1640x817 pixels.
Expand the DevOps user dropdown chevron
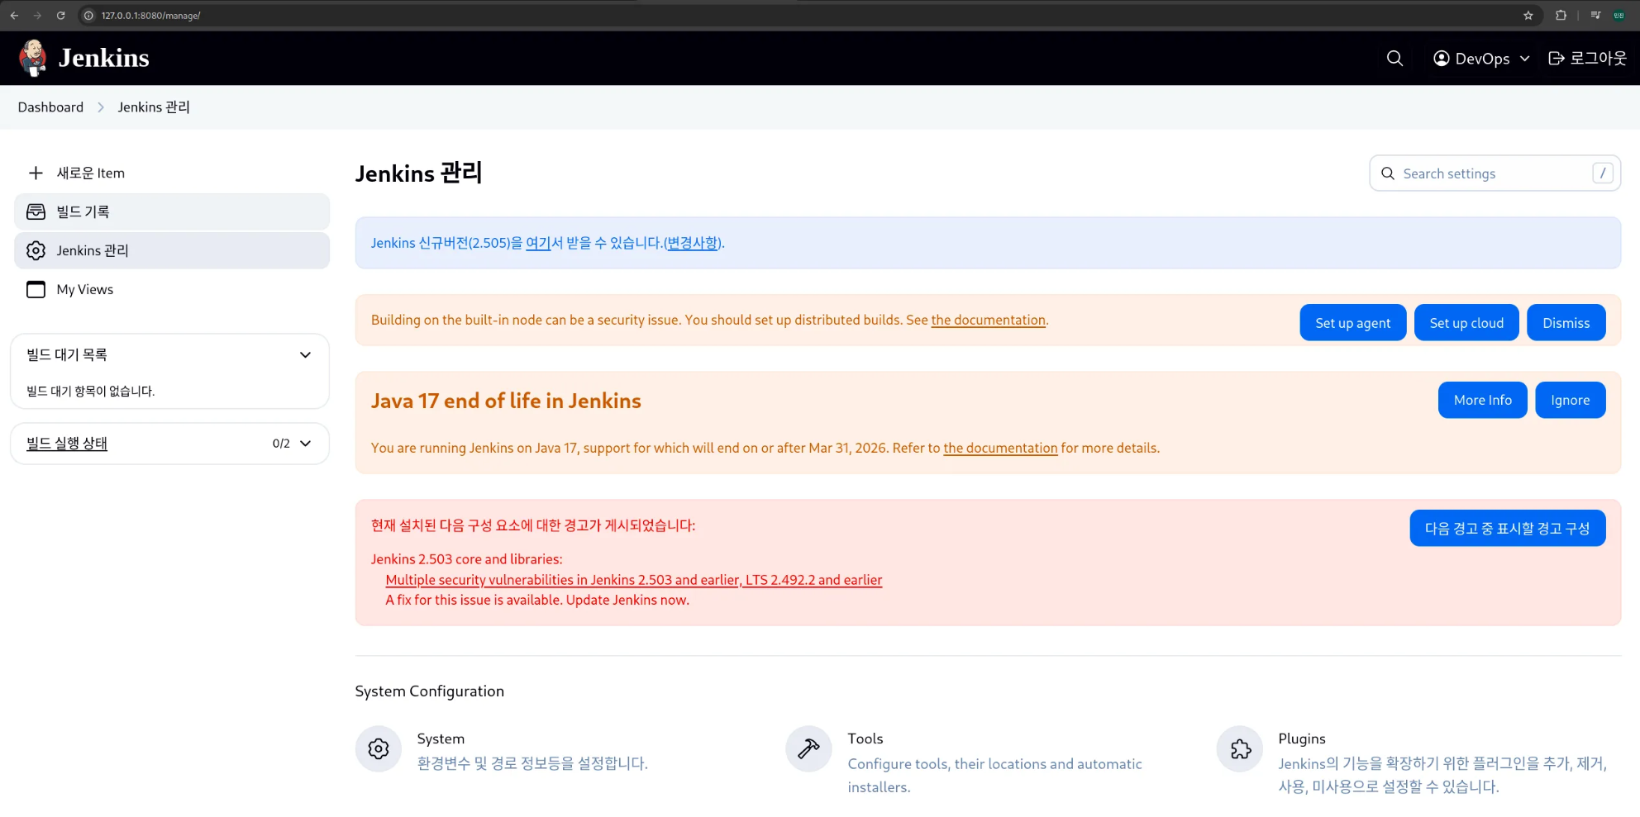(1525, 59)
